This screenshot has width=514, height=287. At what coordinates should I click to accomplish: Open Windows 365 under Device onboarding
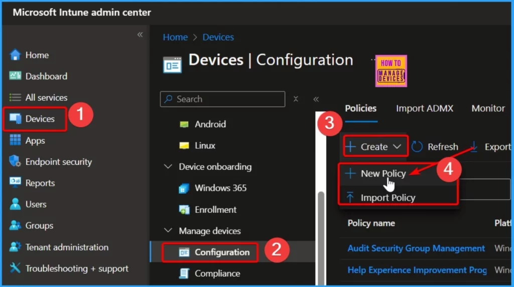tap(213, 188)
